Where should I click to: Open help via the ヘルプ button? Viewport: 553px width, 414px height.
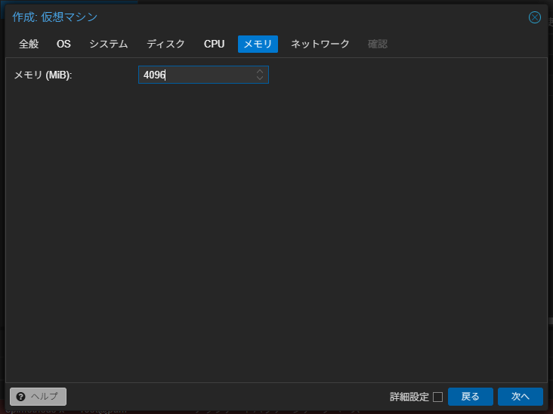[x=38, y=397]
